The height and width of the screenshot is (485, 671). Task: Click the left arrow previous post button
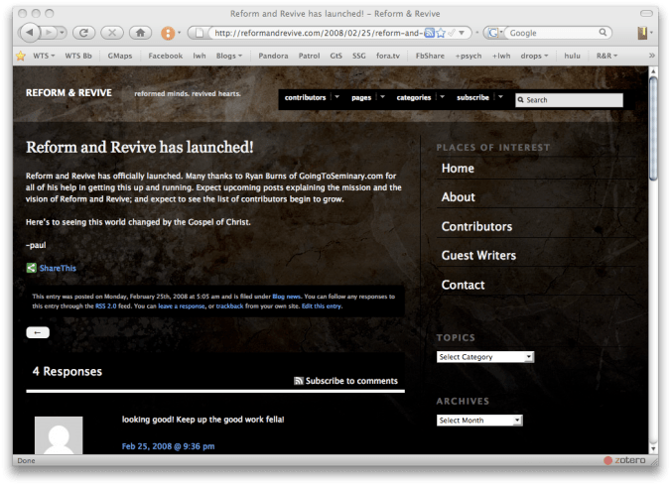[38, 332]
